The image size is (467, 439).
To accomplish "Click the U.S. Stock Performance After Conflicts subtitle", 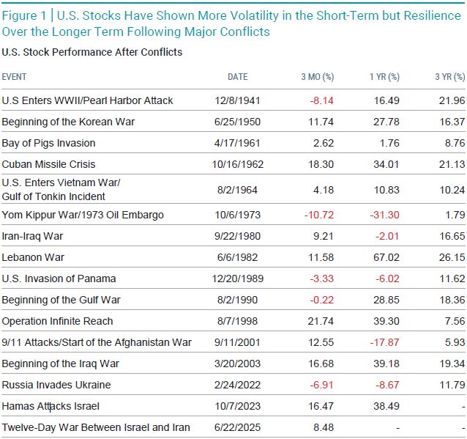I will point(92,52).
